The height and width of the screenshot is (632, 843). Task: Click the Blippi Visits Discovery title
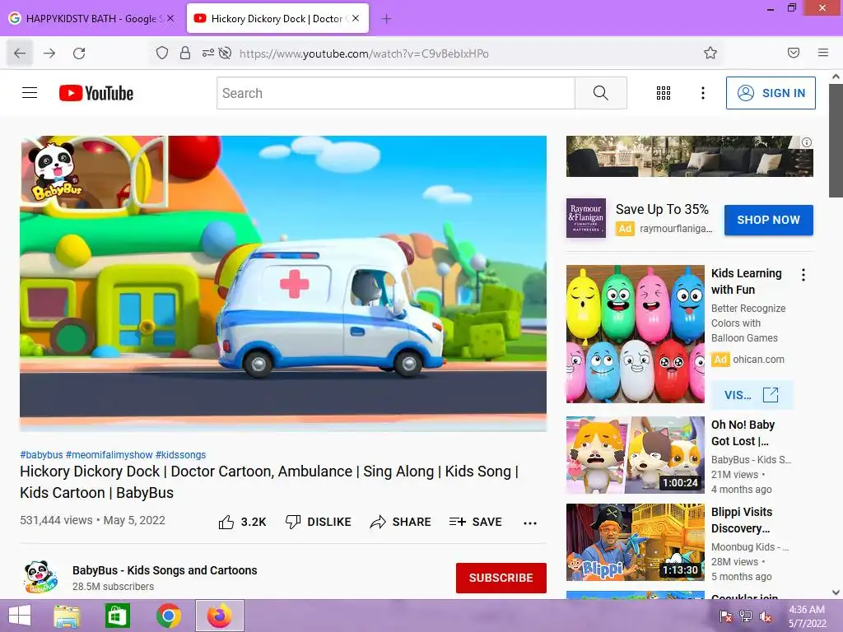pyautogui.click(x=742, y=520)
